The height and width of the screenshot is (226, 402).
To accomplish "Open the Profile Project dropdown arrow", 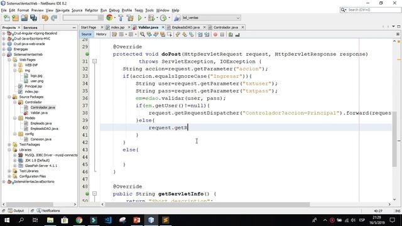I will [x=169, y=18].
